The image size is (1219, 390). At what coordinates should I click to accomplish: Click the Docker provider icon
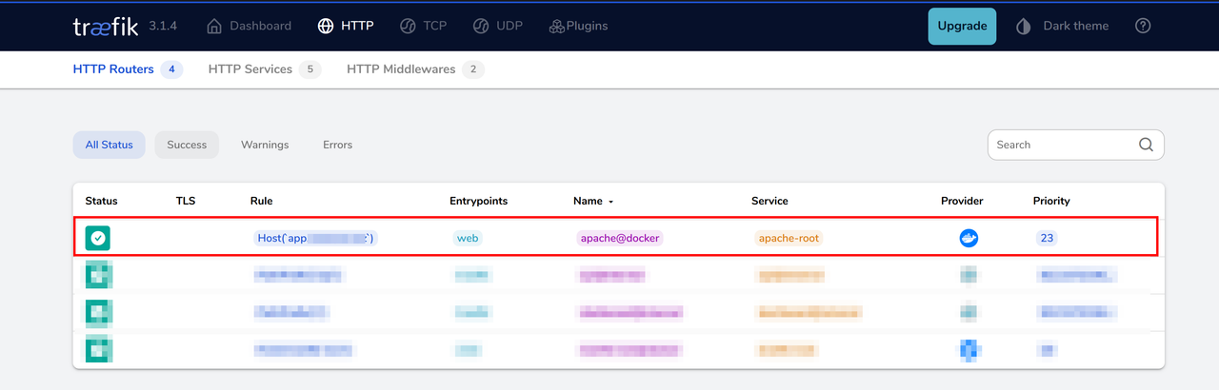point(969,238)
